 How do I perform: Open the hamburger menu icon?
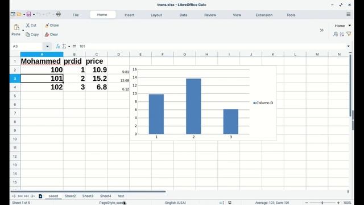pos(349,14)
